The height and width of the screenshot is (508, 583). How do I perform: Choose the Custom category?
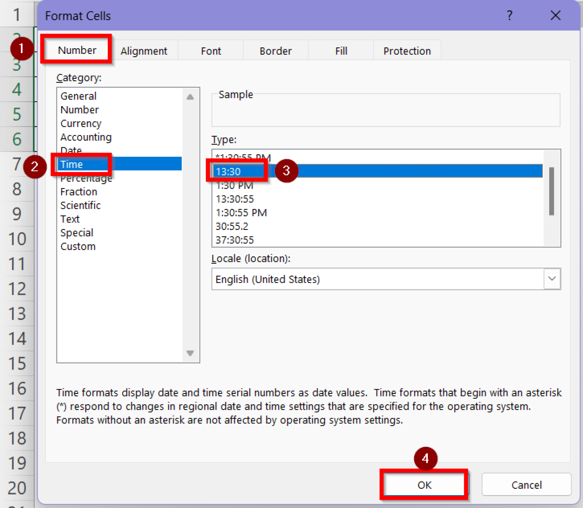click(78, 247)
